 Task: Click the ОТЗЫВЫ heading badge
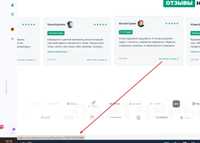(x=179, y=3)
